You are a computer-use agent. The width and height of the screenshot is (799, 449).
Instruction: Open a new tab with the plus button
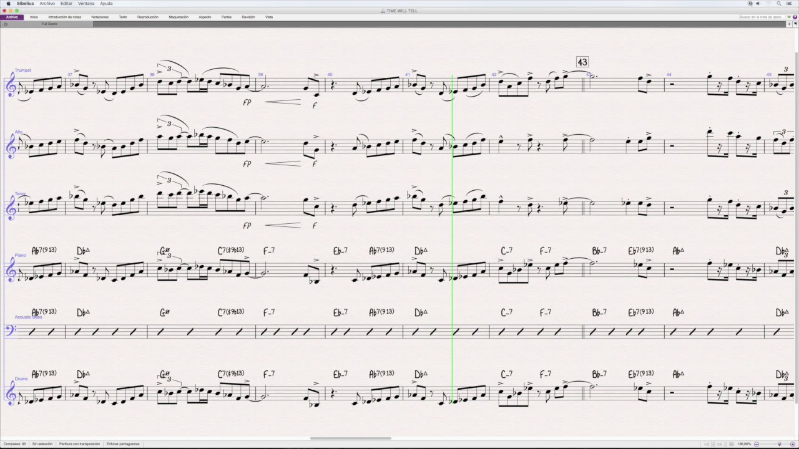(789, 24)
